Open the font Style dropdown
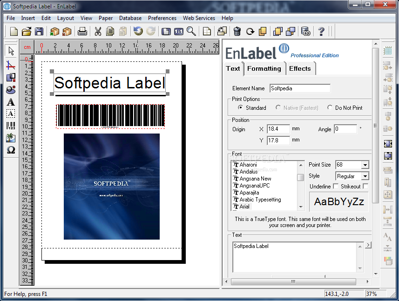 pyautogui.click(x=365, y=176)
